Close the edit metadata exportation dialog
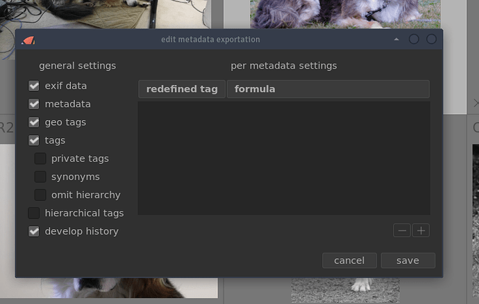The image size is (479, 304). pos(432,40)
